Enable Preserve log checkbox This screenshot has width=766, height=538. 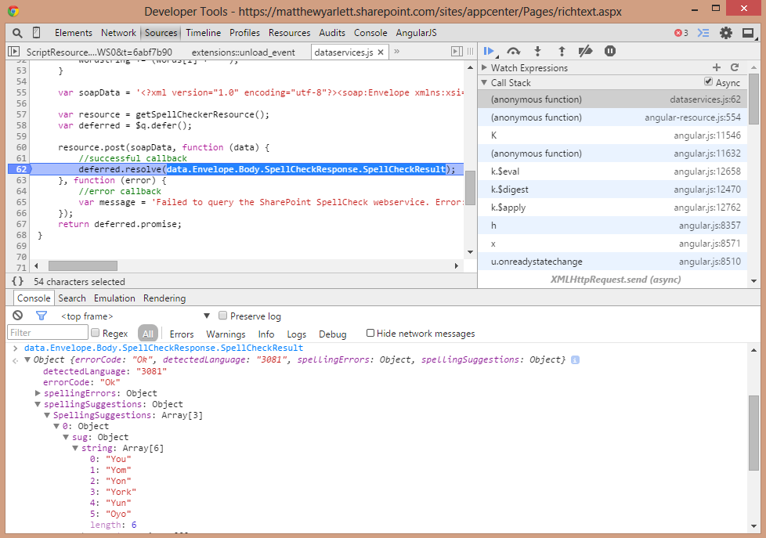tap(223, 316)
